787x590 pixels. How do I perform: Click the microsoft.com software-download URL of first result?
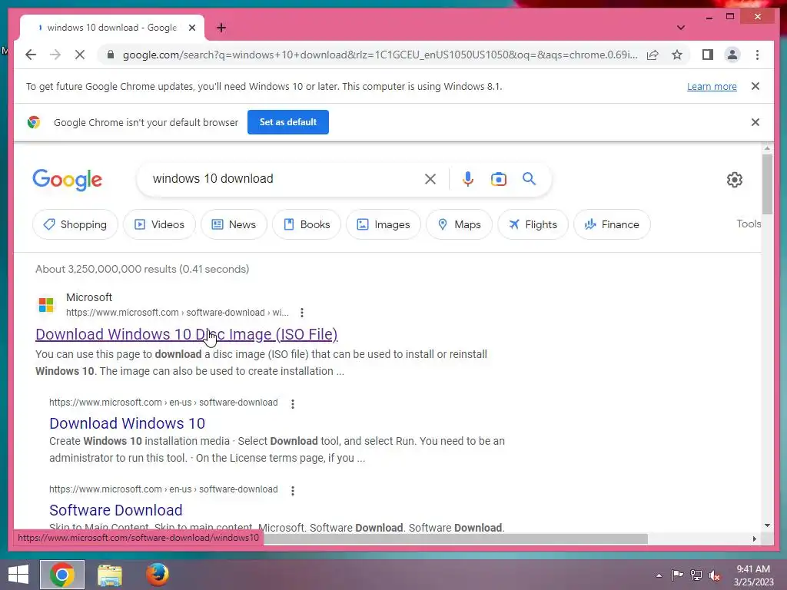pyautogui.click(x=178, y=313)
